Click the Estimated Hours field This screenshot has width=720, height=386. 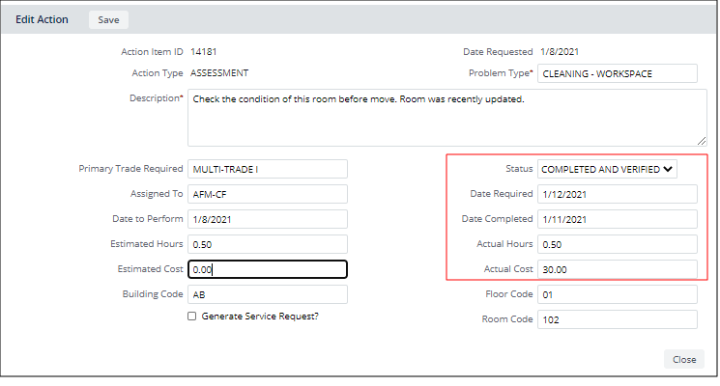(x=267, y=244)
